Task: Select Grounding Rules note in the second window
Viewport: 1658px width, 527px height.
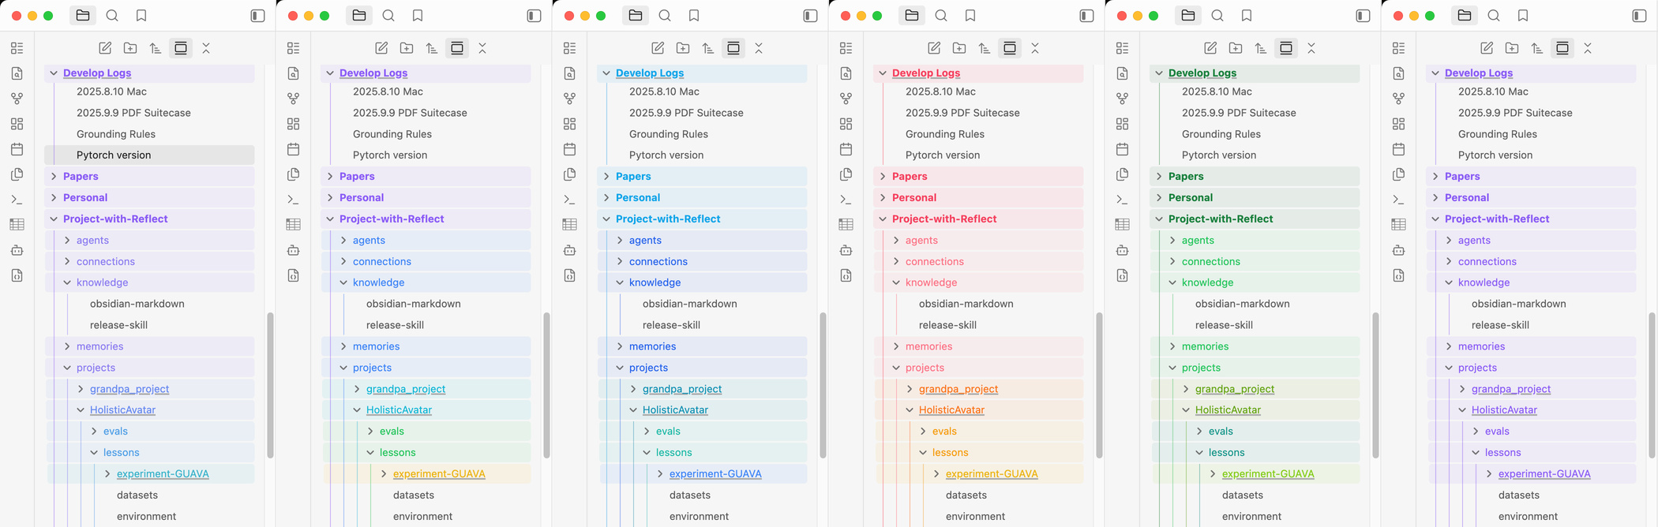Action: pyautogui.click(x=426, y=134)
